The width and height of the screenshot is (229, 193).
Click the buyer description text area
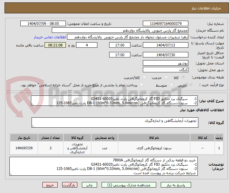103,166
